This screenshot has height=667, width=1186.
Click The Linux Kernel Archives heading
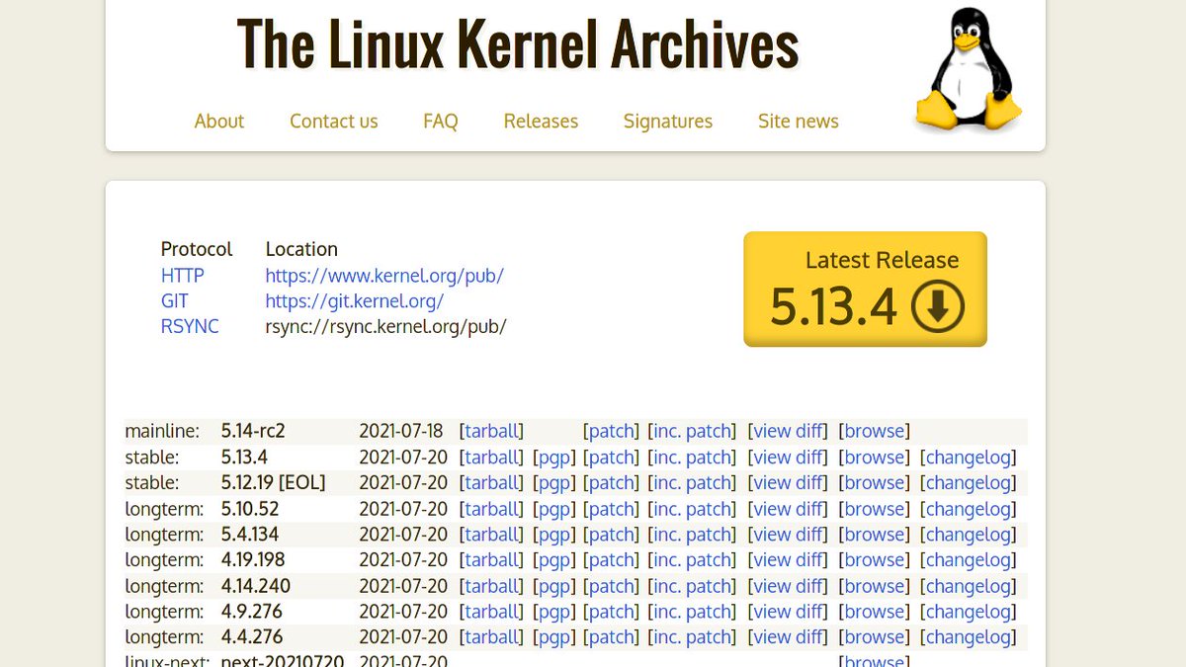(518, 44)
